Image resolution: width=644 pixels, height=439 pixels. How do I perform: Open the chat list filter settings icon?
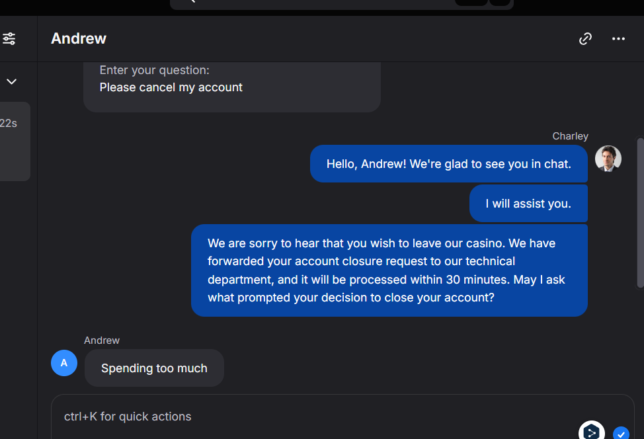point(9,39)
